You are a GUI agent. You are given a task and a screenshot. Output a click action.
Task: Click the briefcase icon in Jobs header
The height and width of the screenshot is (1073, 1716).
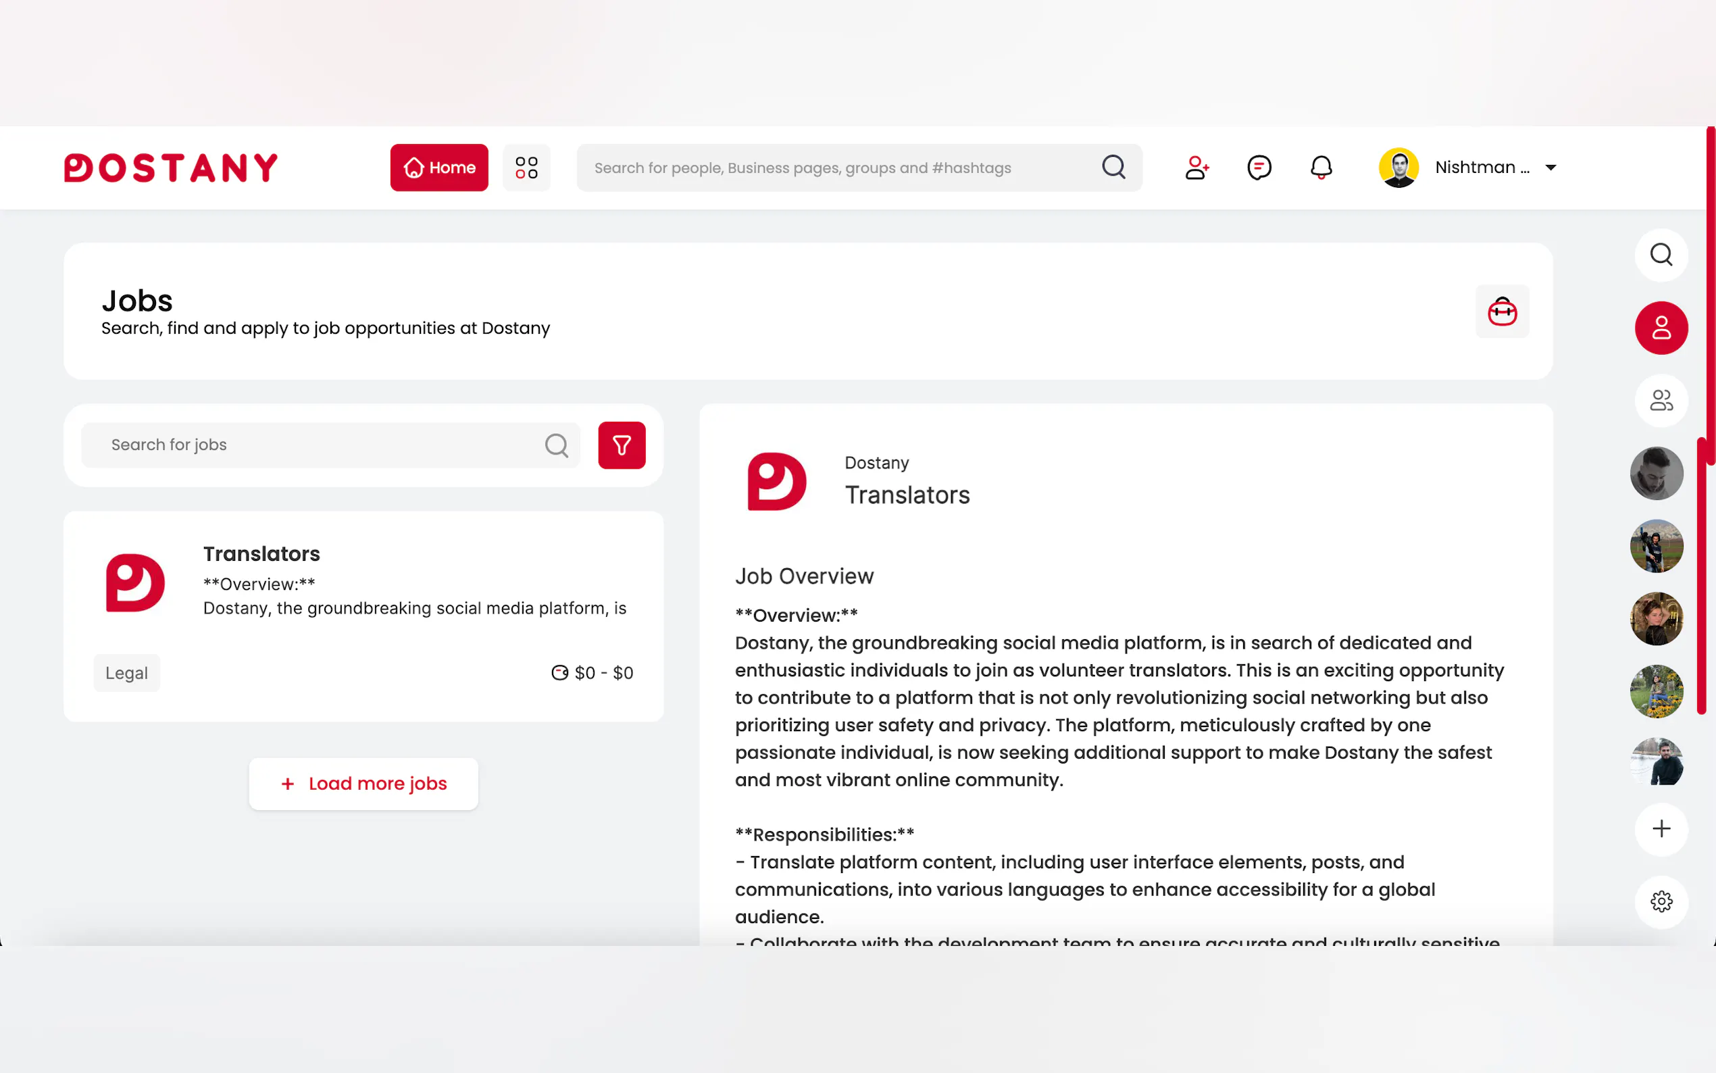click(1502, 311)
